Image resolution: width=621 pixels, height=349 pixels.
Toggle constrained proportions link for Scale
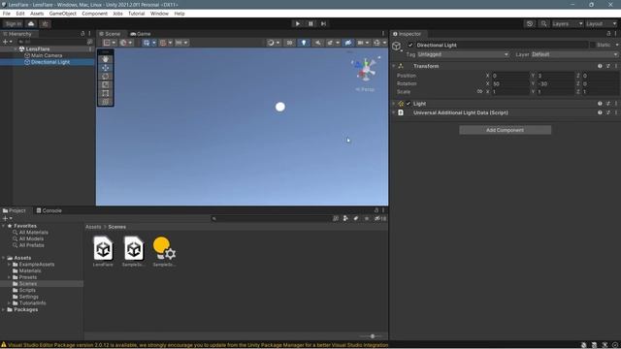coord(479,92)
